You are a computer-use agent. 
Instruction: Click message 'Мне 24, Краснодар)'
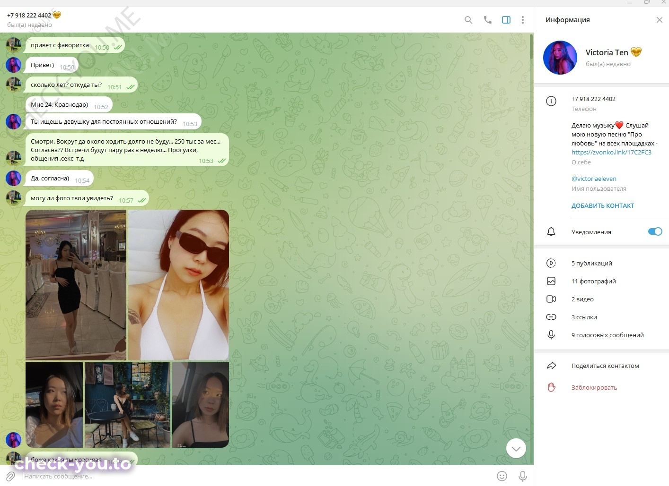[x=69, y=105]
